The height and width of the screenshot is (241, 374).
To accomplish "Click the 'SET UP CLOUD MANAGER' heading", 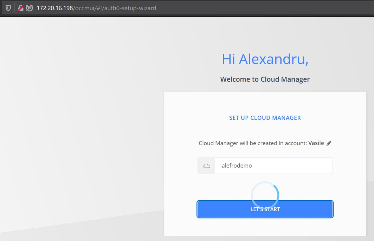I will pyautogui.click(x=265, y=118).
